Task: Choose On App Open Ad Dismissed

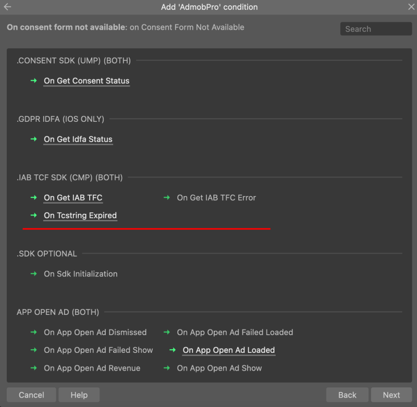Action: 95,332
